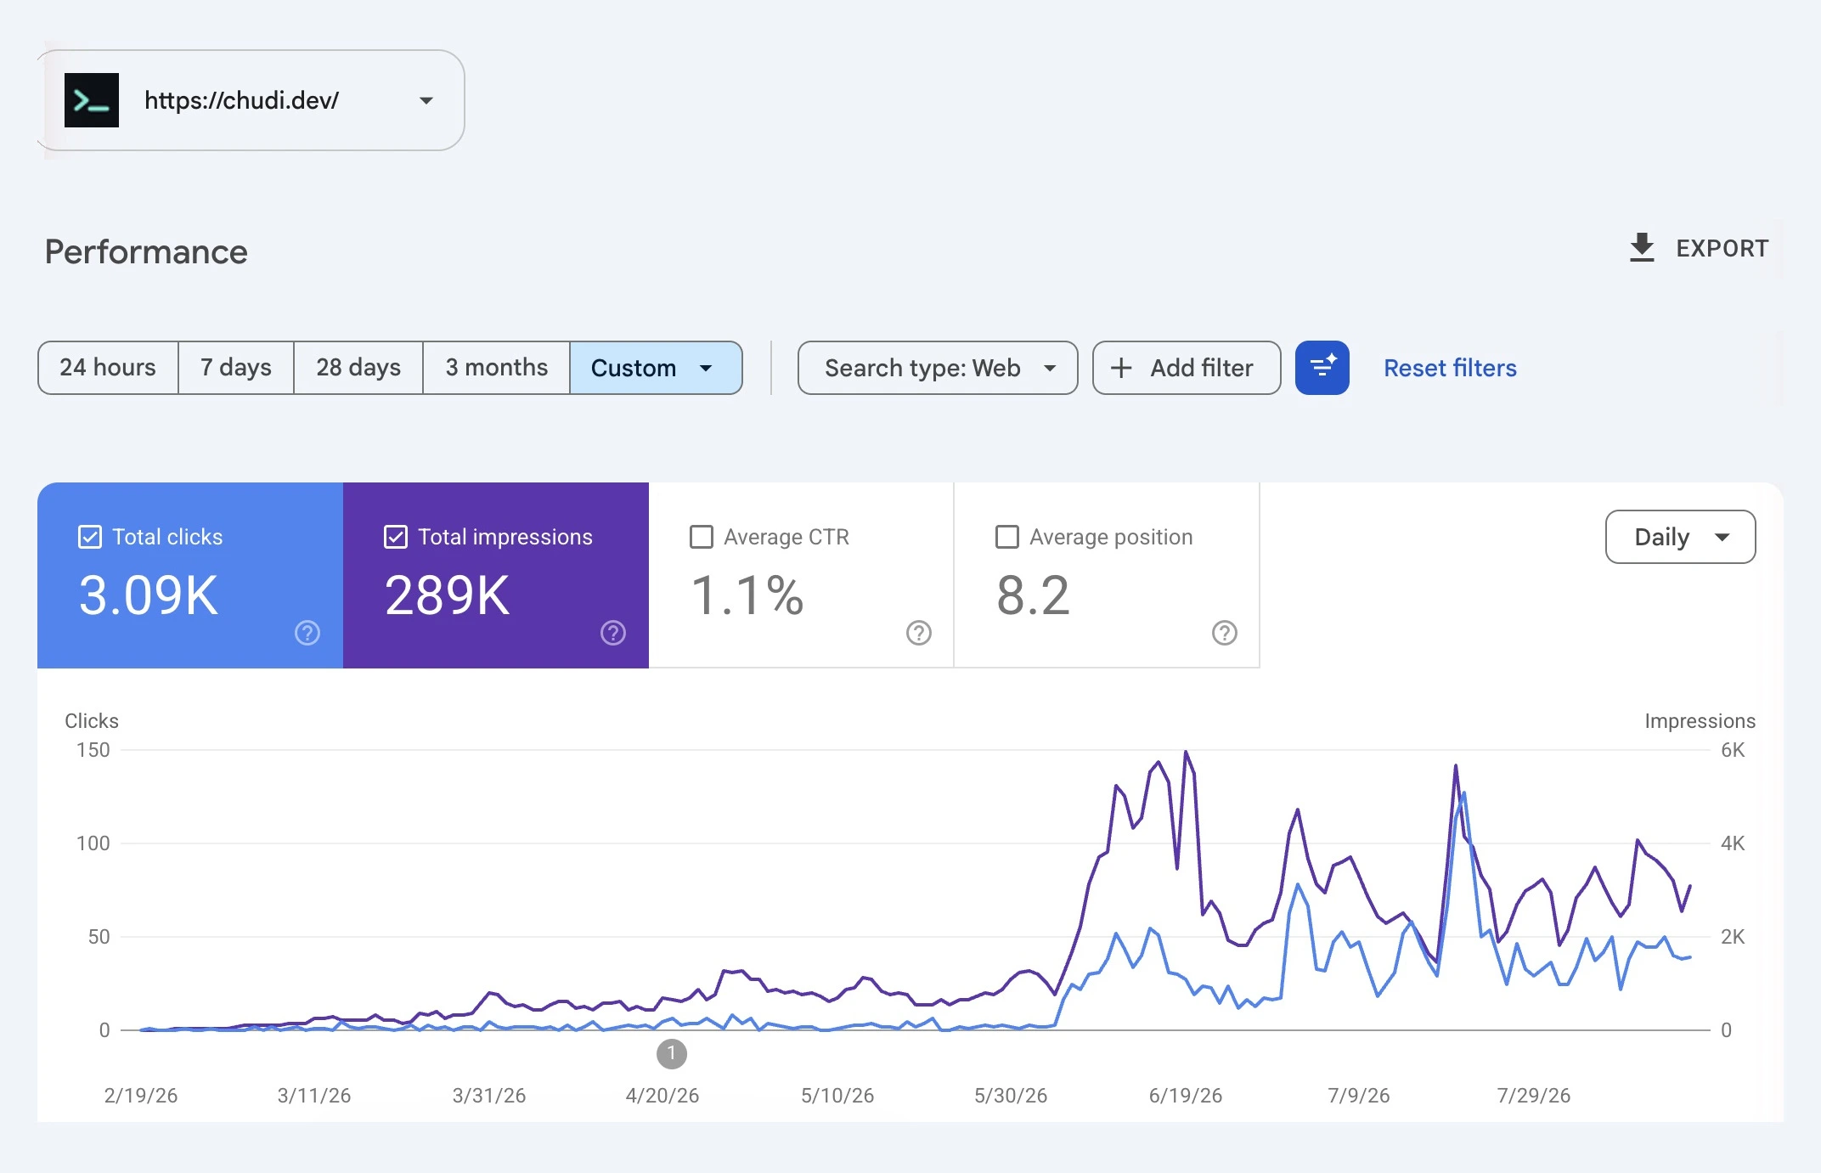Click the annotation marker 1 on the chart
The width and height of the screenshot is (1821, 1173).
[672, 1054]
